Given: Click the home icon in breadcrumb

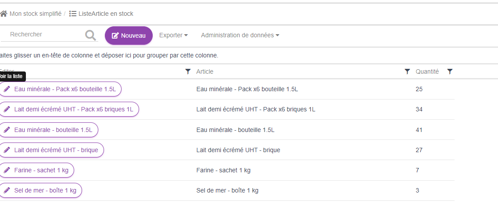Looking at the screenshot, I should click(4, 14).
